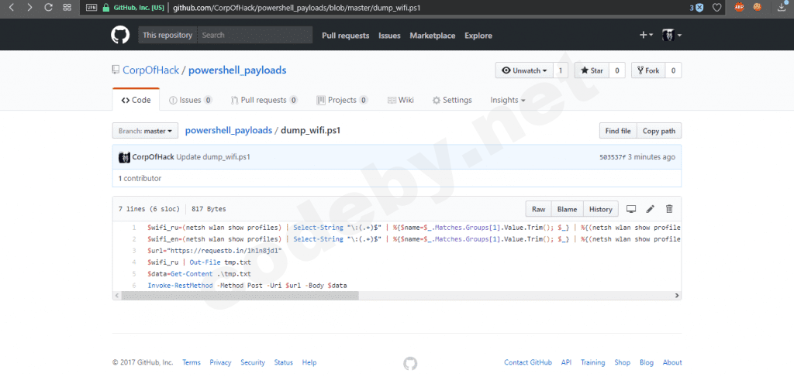Click the blocked-trackers shield badge icon
The image size is (794, 377).
pyautogui.click(x=699, y=8)
